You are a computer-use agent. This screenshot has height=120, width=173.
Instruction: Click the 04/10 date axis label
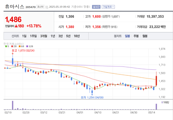98,112
